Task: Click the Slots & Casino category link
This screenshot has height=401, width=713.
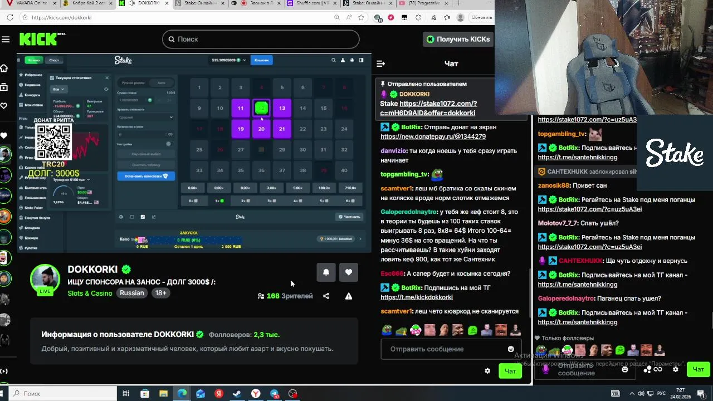Action: (x=90, y=293)
